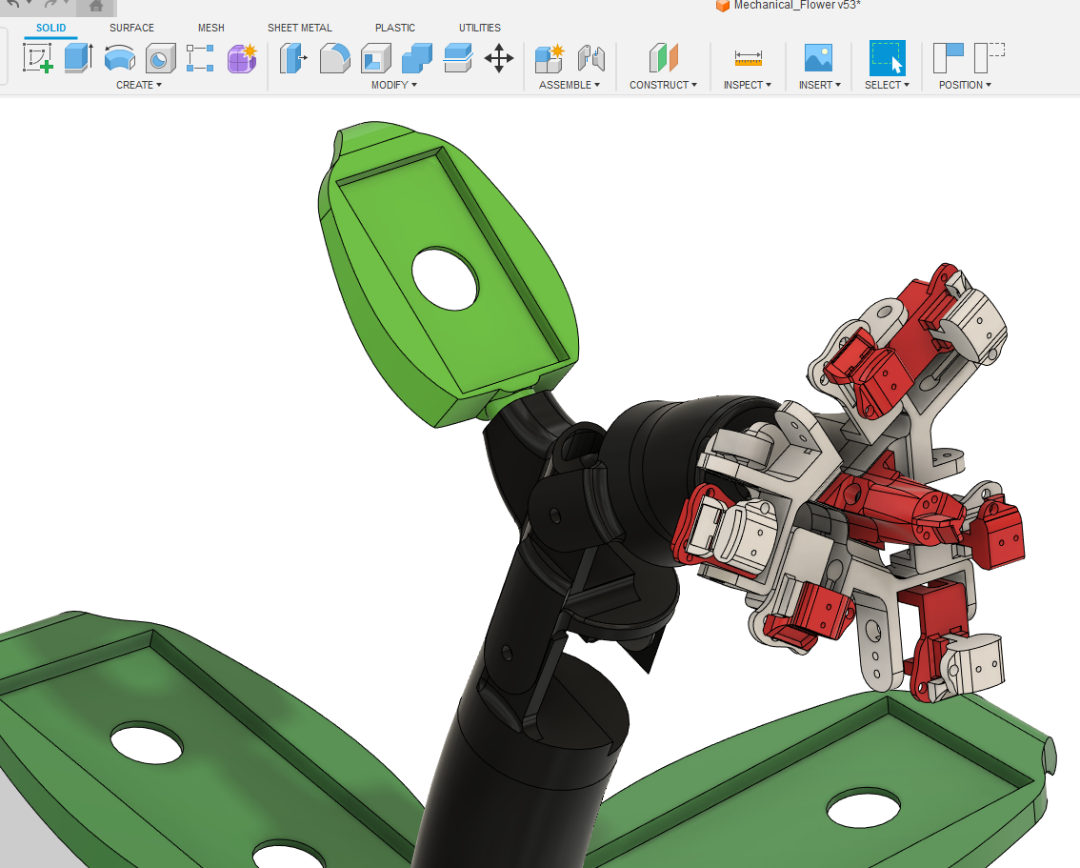Image resolution: width=1080 pixels, height=868 pixels.
Task: Switch to the UTILITIES tab
Action: (479, 28)
